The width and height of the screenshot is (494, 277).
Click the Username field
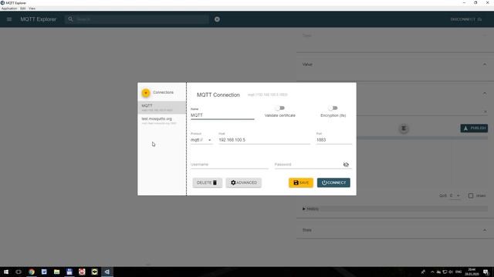[229, 165]
